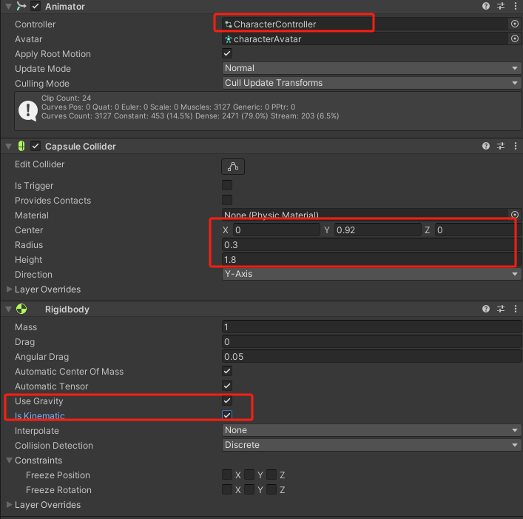The image size is (523, 519).
Task: Check Freeze Position Y checkbox
Action: tap(249, 475)
